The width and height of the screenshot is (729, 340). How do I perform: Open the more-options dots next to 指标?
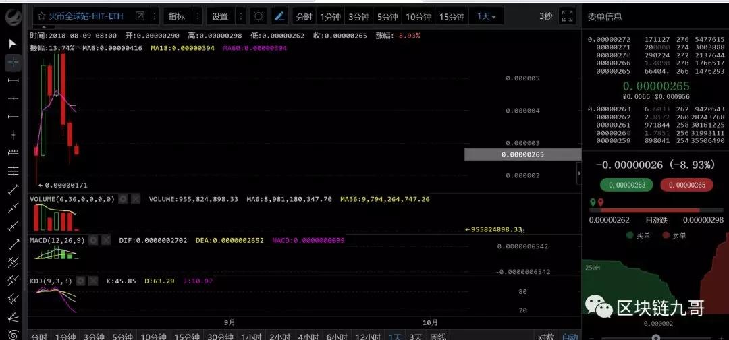click(x=198, y=17)
